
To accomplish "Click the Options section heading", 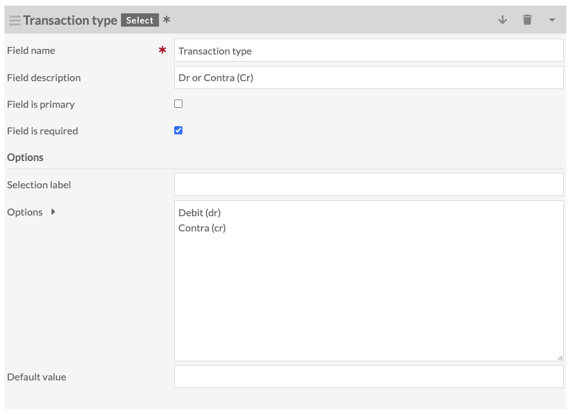I will point(25,157).
